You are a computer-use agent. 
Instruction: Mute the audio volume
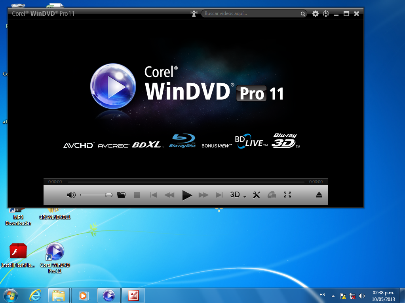click(71, 195)
